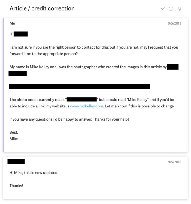Mark the conversation done with the checkmark
191x204 pixels.
point(163,8)
